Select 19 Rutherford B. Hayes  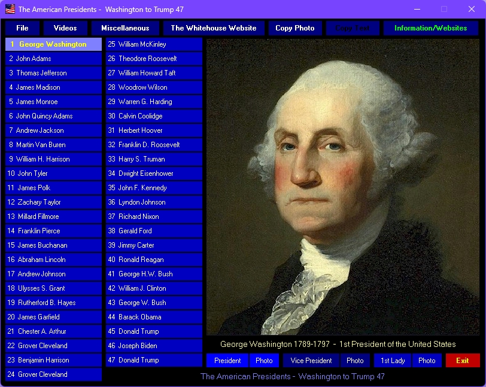coord(53,303)
